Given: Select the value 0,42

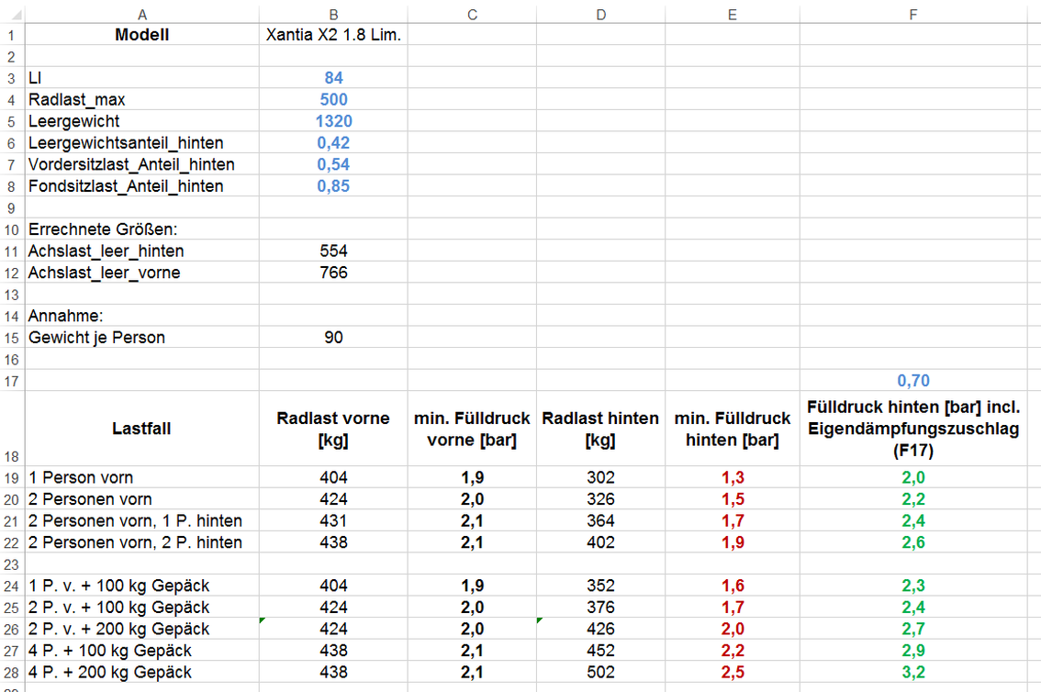Looking at the screenshot, I should pos(333,142).
